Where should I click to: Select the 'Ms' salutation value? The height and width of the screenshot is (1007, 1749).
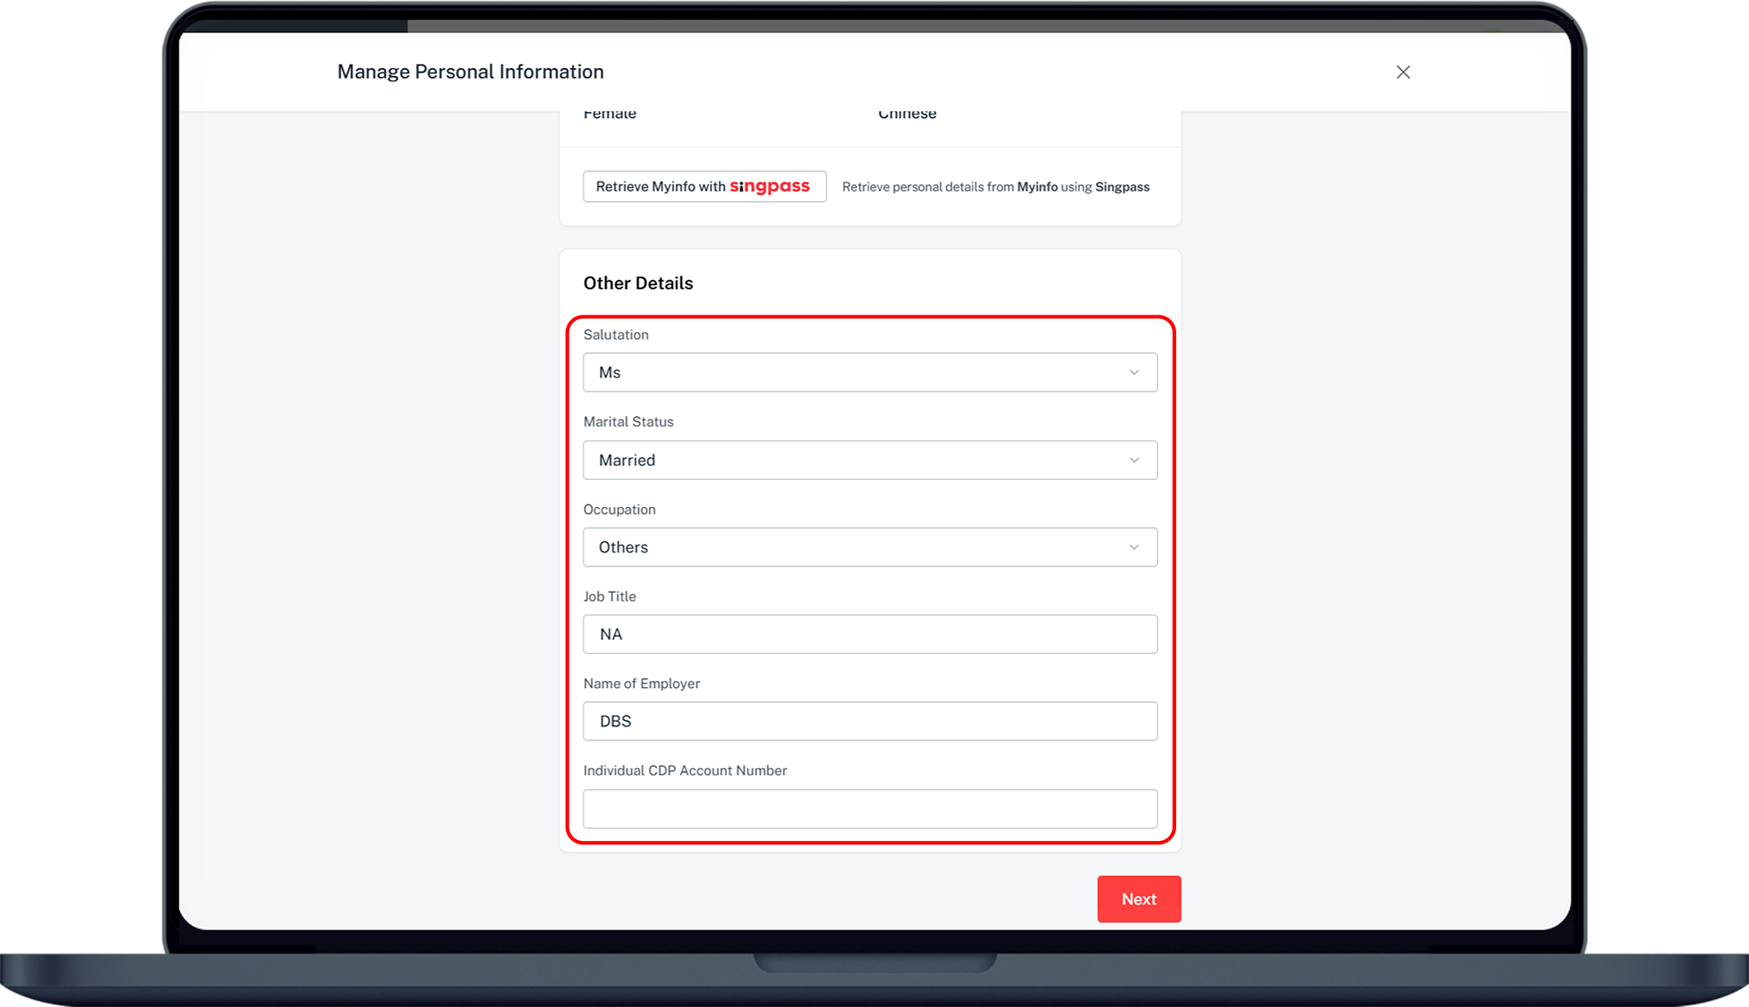[x=610, y=372]
